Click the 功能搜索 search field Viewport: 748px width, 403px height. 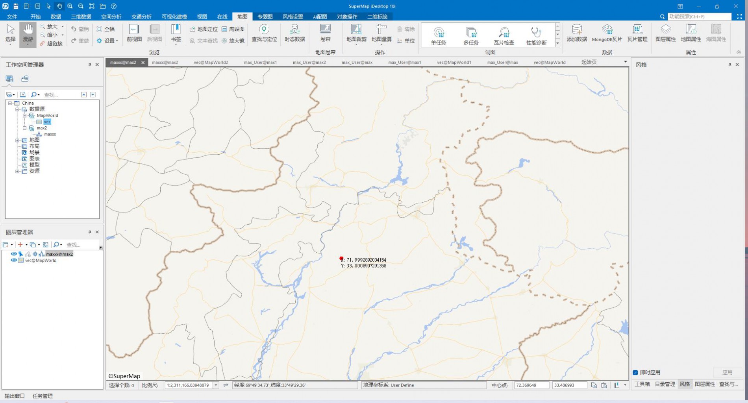pos(699,17)
